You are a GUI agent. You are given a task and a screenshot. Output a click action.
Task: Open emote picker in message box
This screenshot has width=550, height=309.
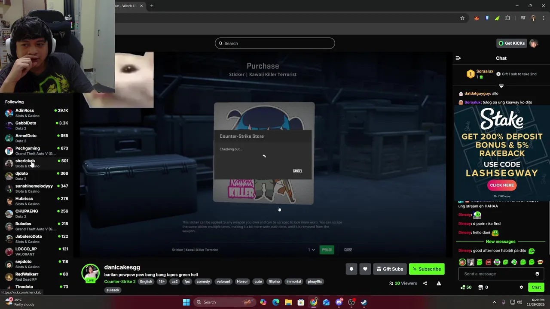[537, 274]
